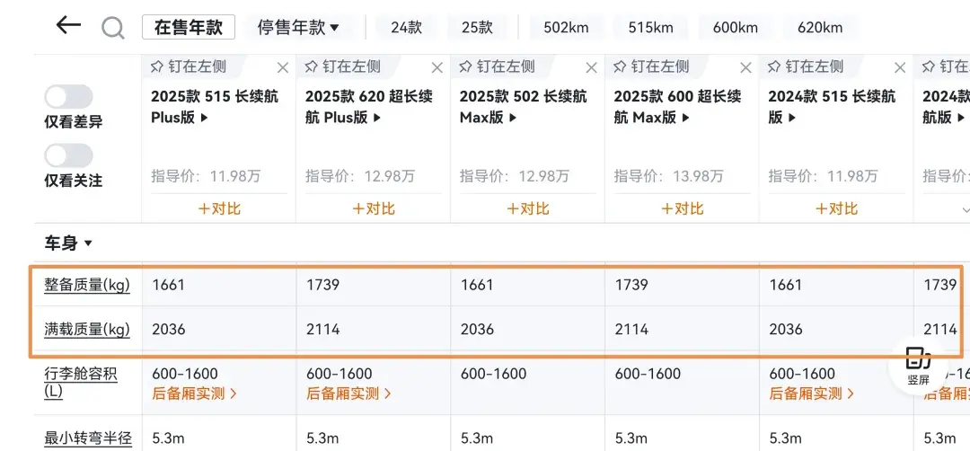Open 满载质量(kg) term explanation
This screenshot has width=970, height=451.
86,329
